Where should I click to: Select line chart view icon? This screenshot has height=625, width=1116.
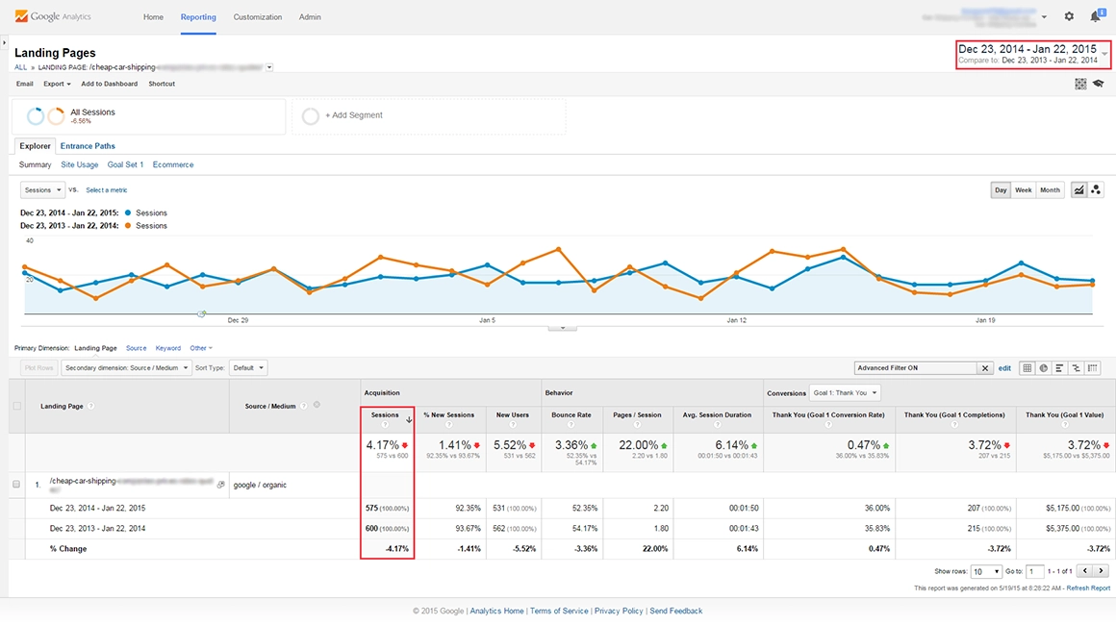1079,189
